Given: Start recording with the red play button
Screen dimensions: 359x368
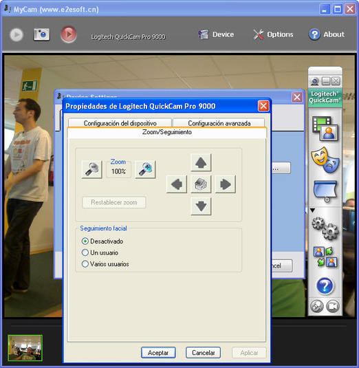Looking at the screenshot, I should tap(69, 34).
